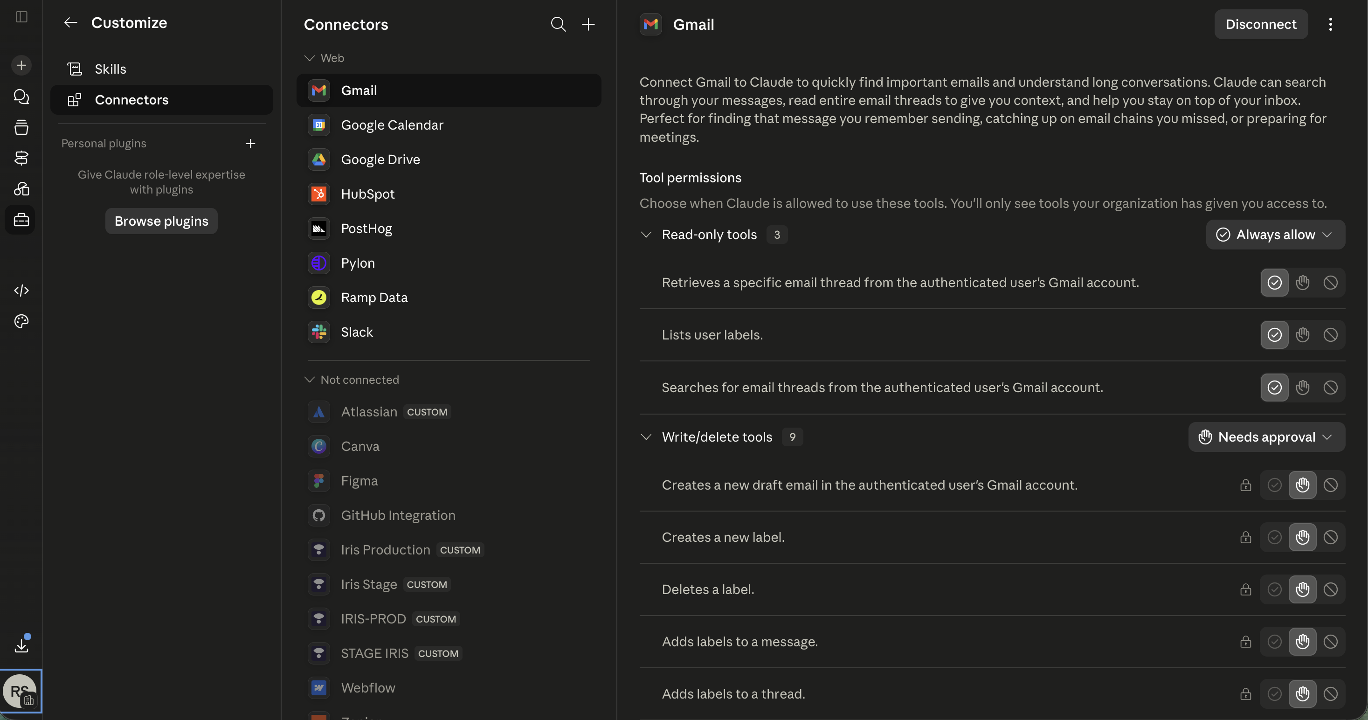Image resolution: width=1368 pixels, height=720 pixels.
Task: Open the chats icon in left rail
Action: [x=21, y=96]
